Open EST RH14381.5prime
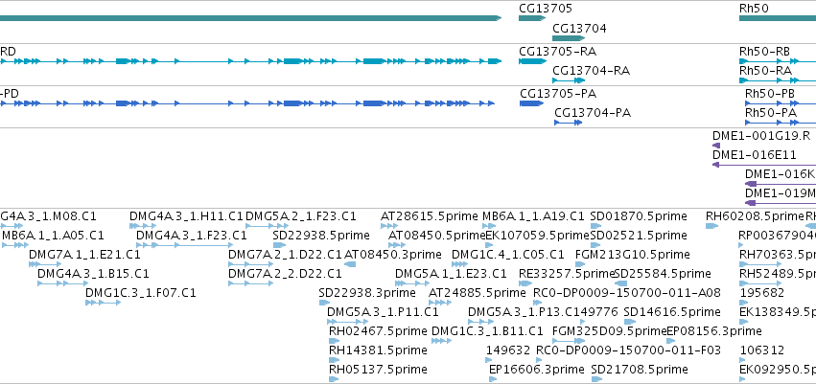The image size is (816, 384). click(x=334, y=361)
